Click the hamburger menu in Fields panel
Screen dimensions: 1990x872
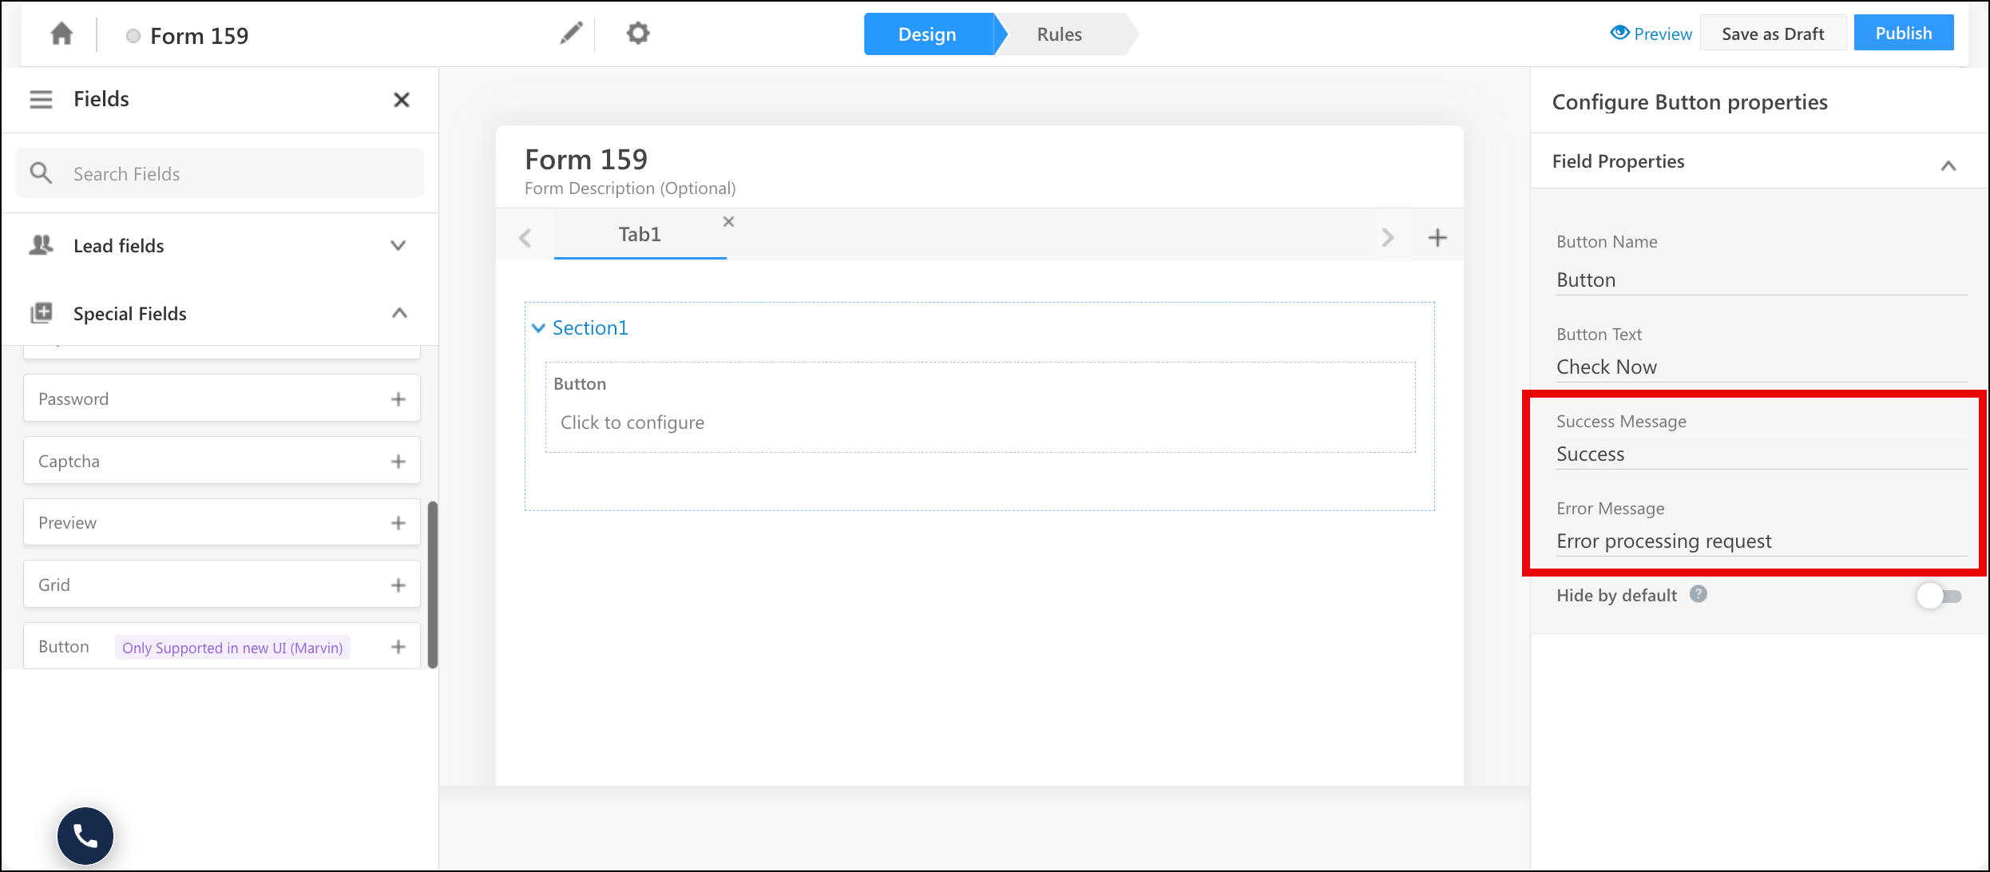point(41,100)
